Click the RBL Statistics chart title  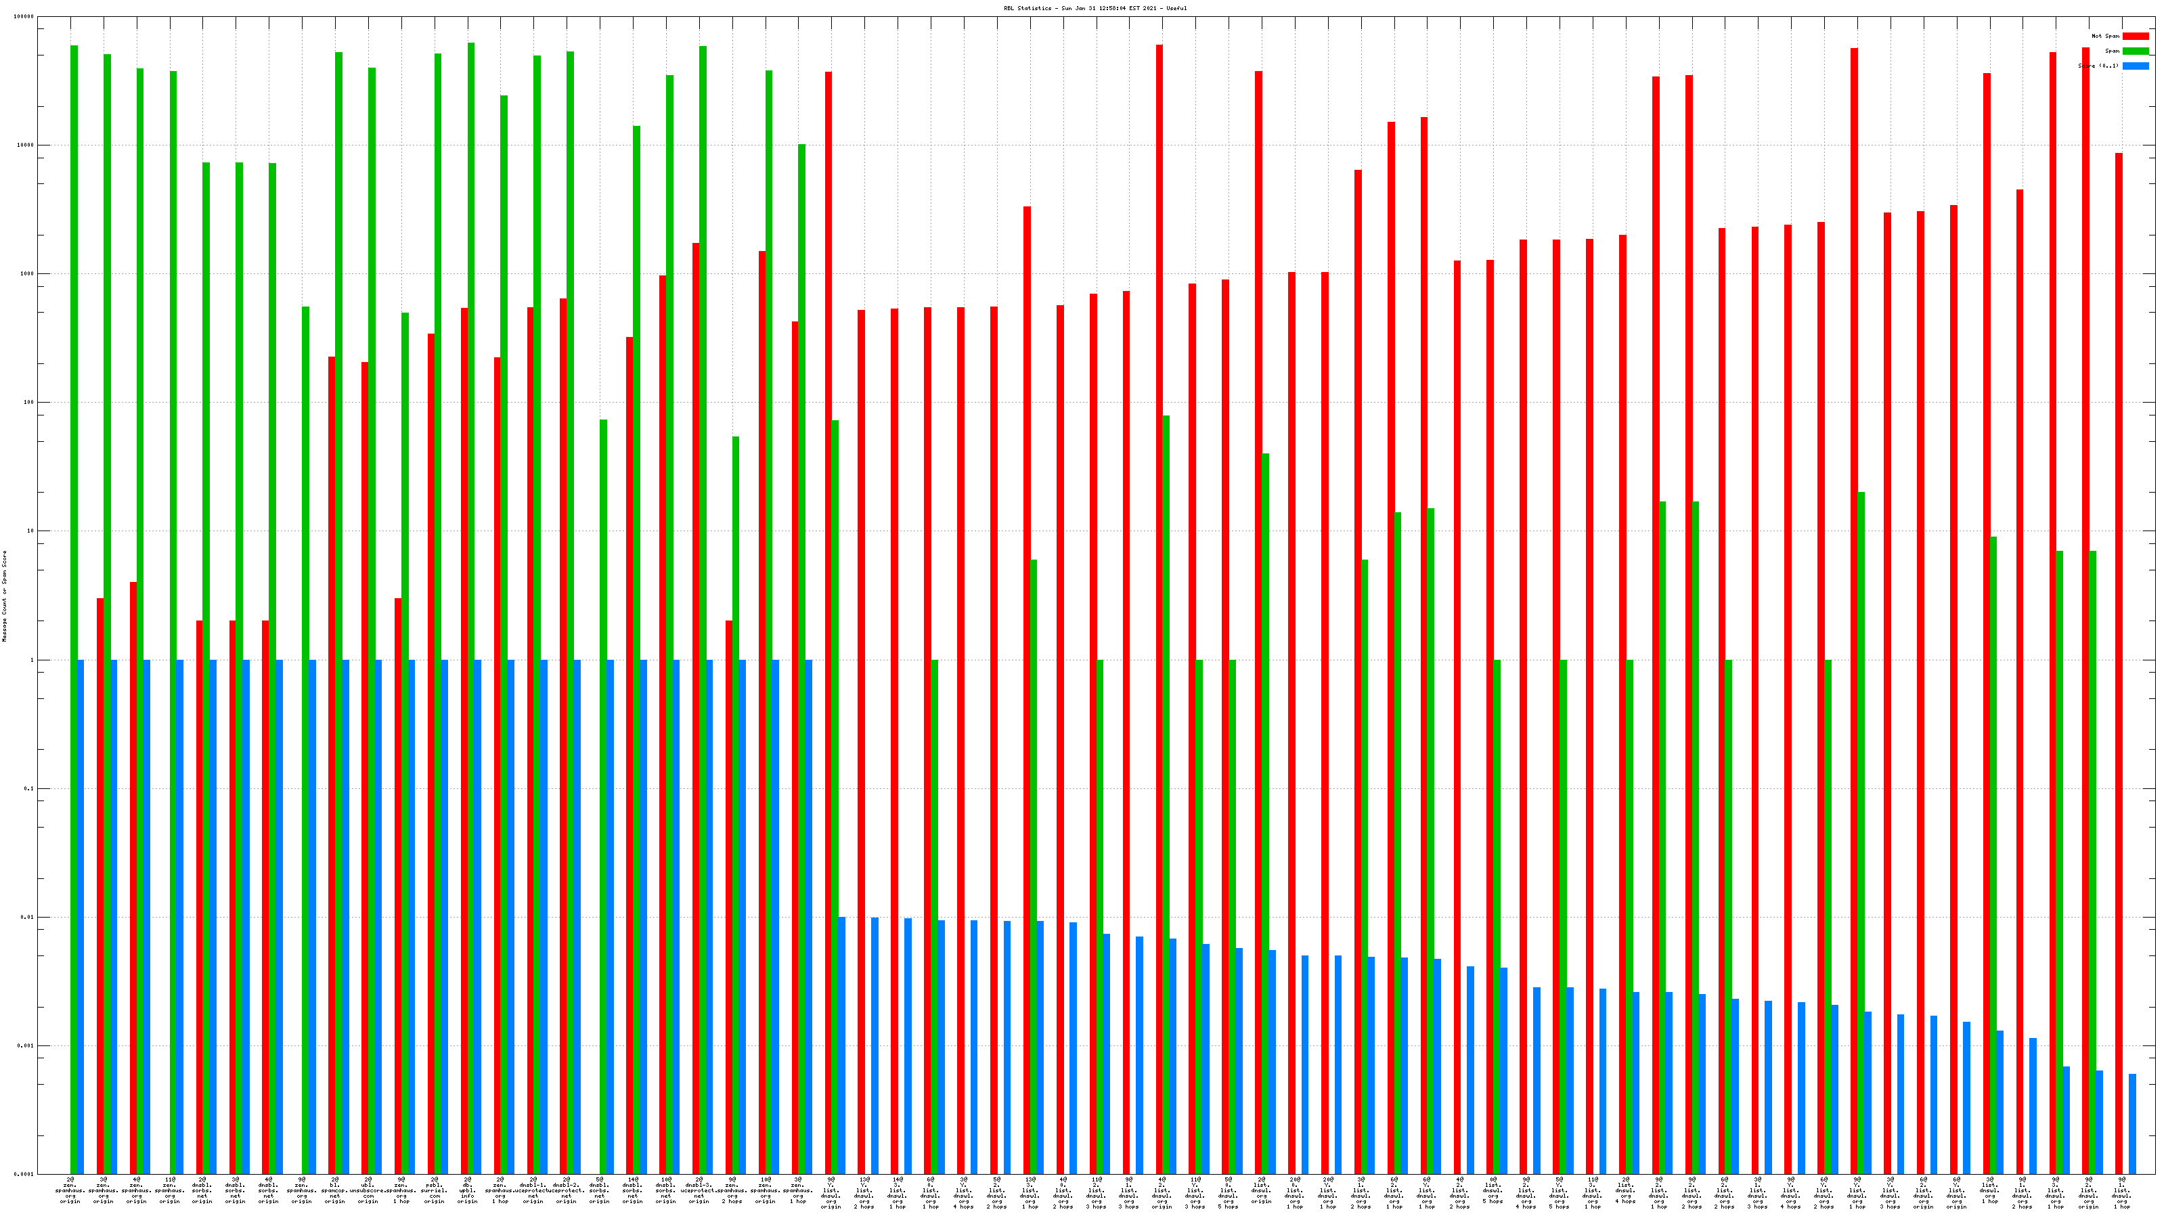tap(1095, 8)
